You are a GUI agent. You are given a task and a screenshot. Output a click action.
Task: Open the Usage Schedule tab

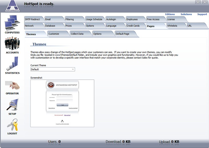pos(95,19)
